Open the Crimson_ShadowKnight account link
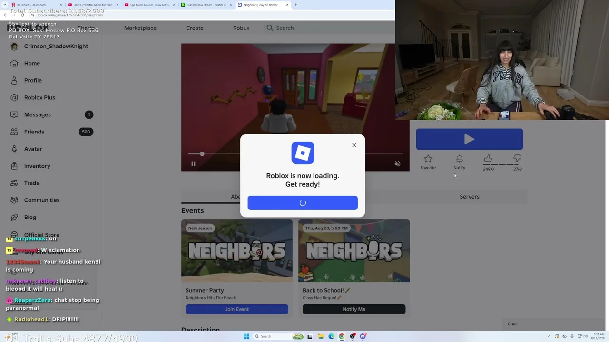Viewport: 609px width, 342px height. click(56, 46)
